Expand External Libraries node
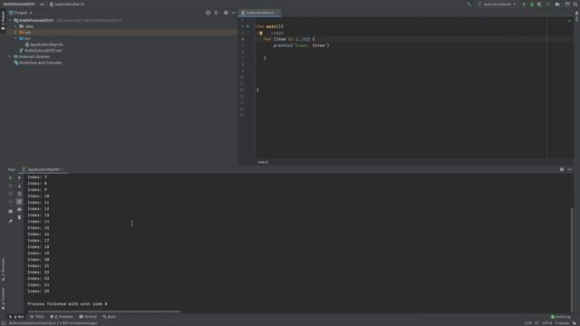Image resolution: width=580 pixels, height=326 pixels. click(10, 56)
